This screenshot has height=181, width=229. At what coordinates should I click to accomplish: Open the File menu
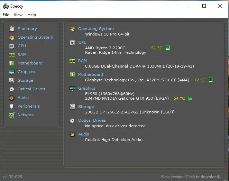pos(6,15)
